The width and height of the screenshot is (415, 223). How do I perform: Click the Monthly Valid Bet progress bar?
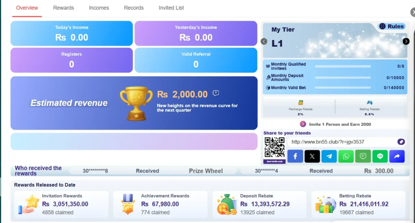pyautogui.click(x=343, y=87)
